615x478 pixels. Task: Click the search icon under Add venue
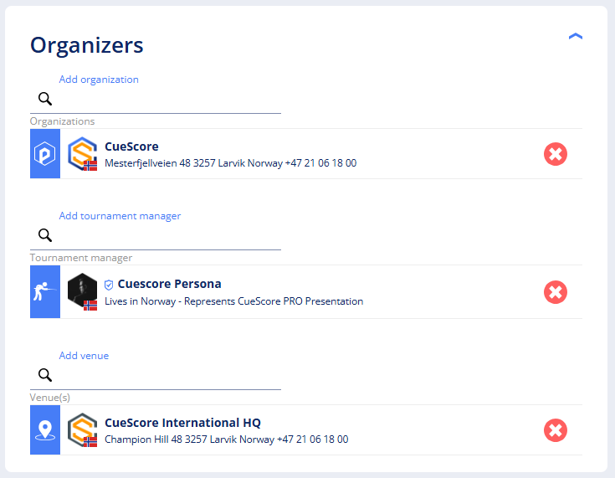point(45,375)
